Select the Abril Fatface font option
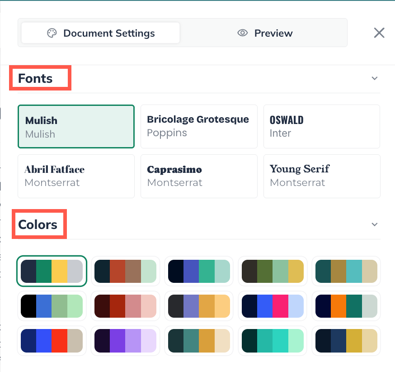Viewport: 395px width, 372px height. (x=76, y=176)
